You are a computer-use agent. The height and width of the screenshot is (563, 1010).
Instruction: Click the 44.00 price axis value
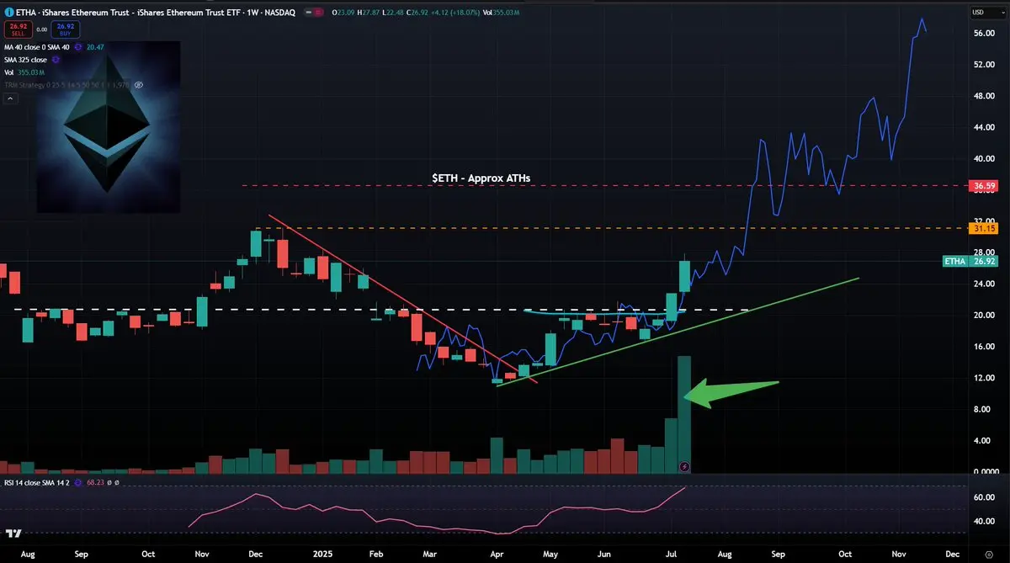(x=982, y=127)
